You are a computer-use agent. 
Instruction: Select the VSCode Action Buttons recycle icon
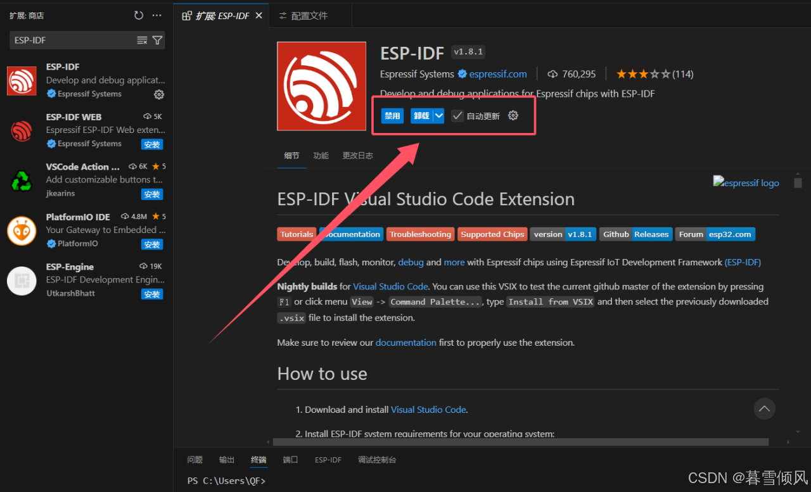click(x=22, y=180)
